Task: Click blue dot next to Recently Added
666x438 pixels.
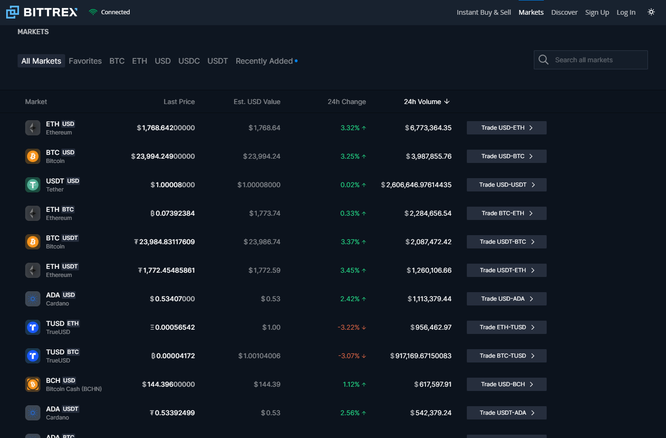Action: coord(296,61)
